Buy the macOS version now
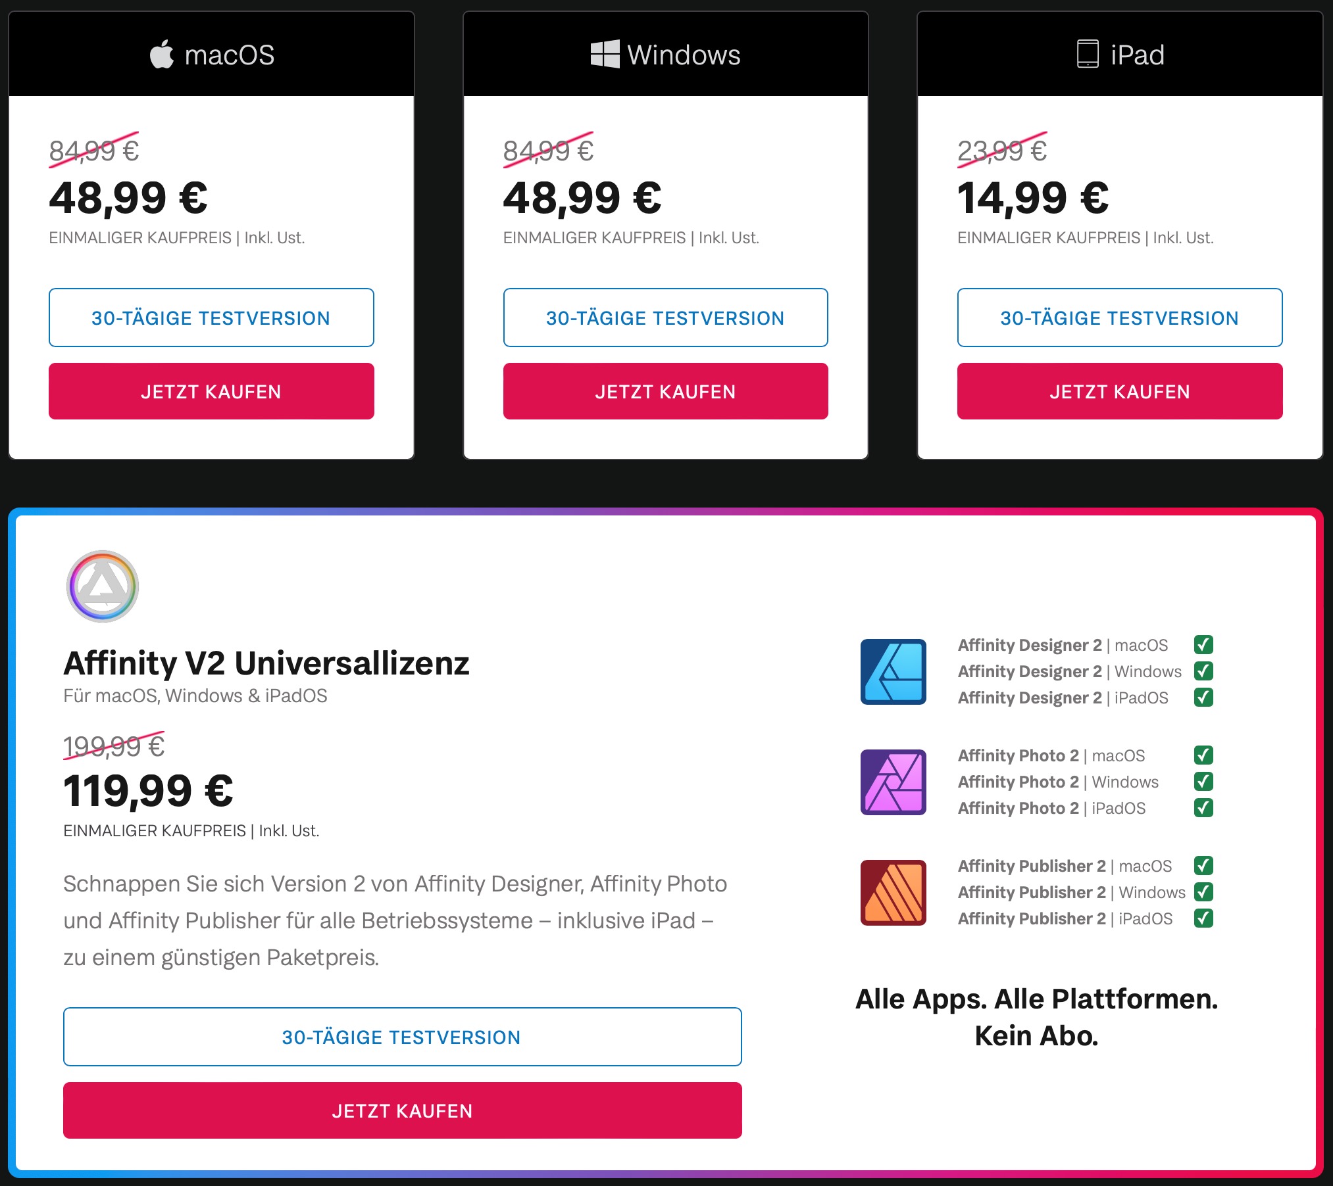The width and height of the screenshot is (1333, 1186). [x=211, y=391]
